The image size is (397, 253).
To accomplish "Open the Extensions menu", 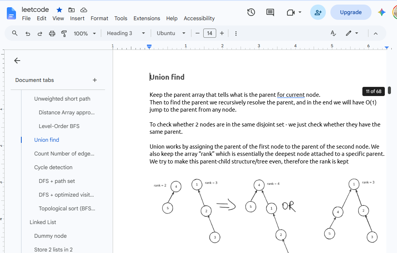I will (x=147, y=18).
